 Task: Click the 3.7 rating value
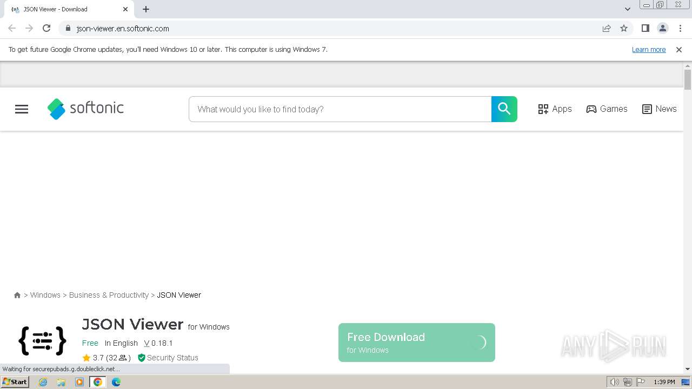click(x=98, y=358)
